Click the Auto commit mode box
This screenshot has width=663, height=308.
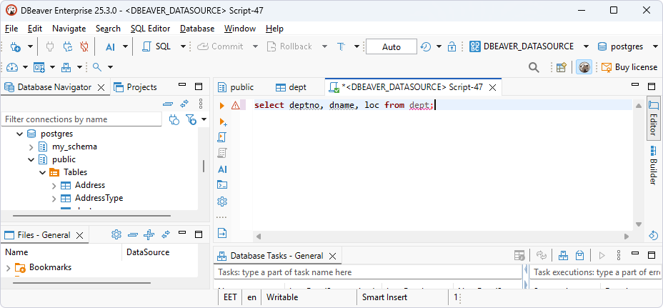(x=391, y=47)
